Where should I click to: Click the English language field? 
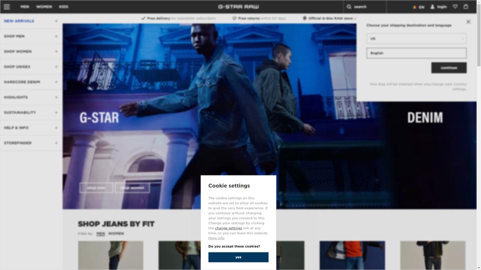416,53
